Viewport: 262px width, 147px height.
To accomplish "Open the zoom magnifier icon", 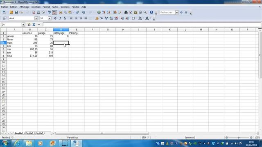I will pos(145,12).
